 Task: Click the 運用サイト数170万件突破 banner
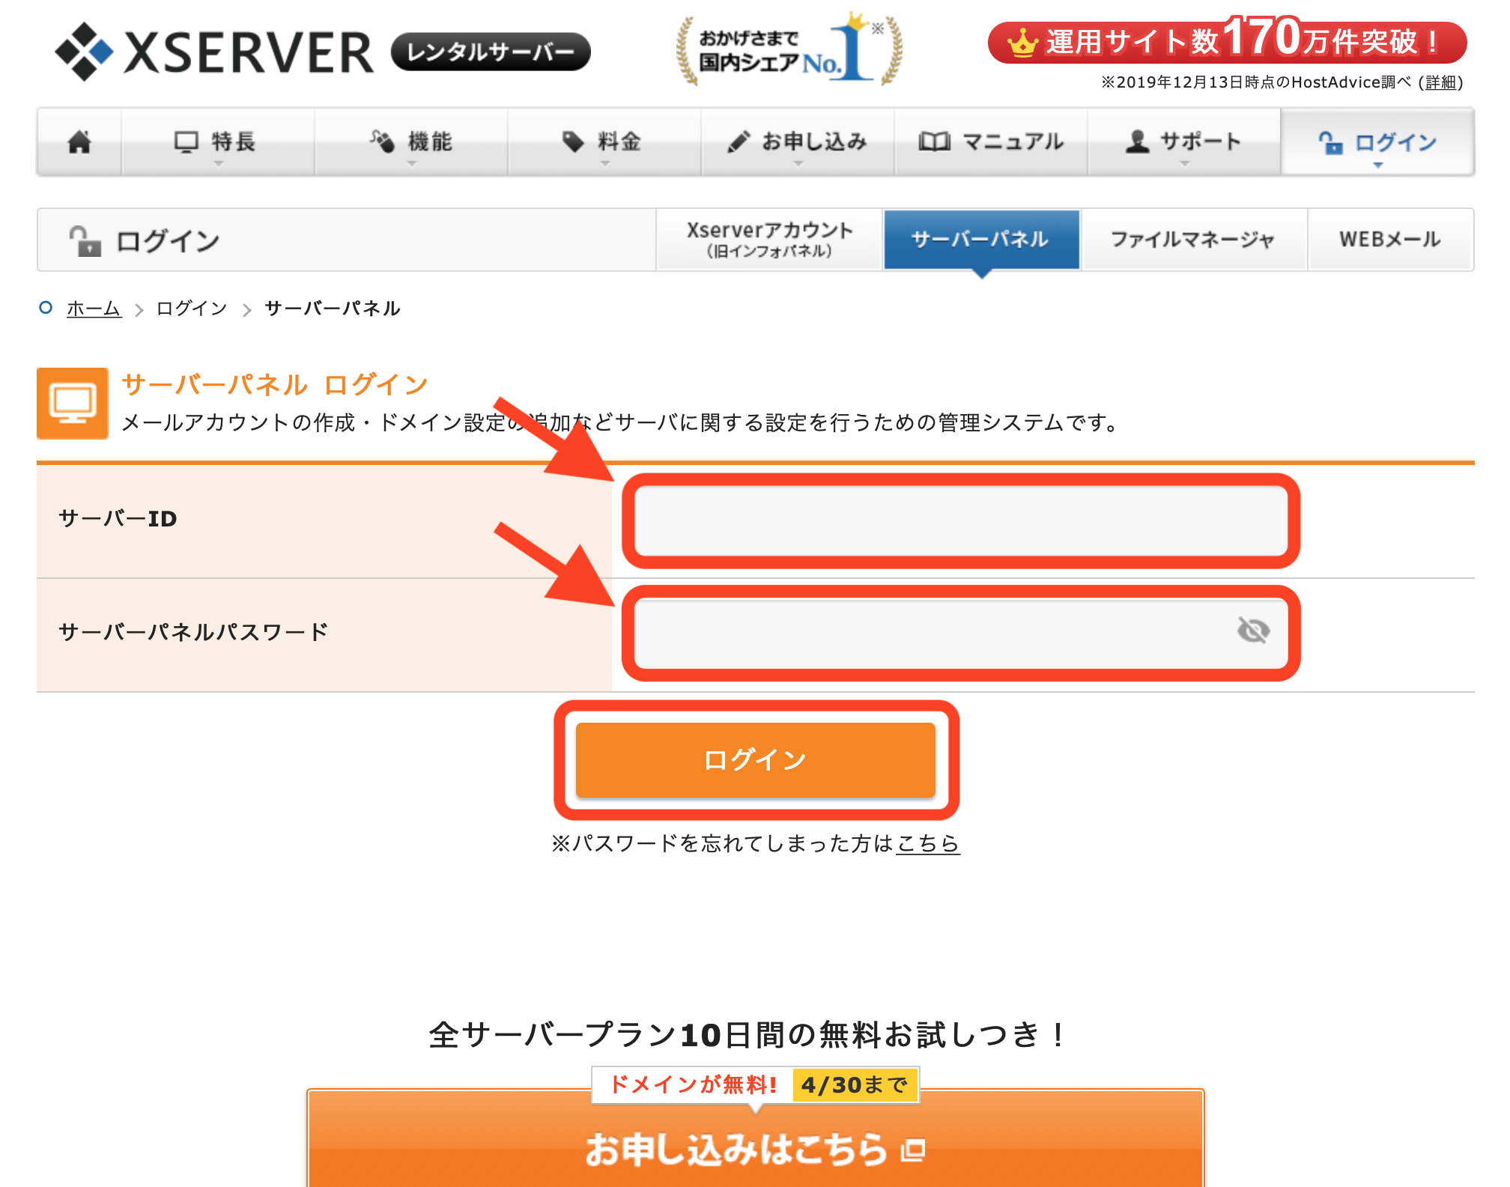tap(1227, 41)
